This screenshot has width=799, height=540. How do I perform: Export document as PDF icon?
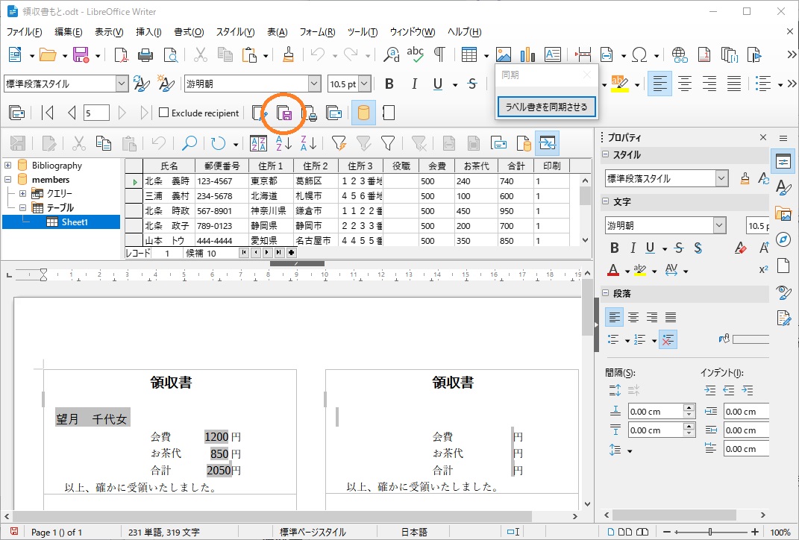click(x=121, y=54)
